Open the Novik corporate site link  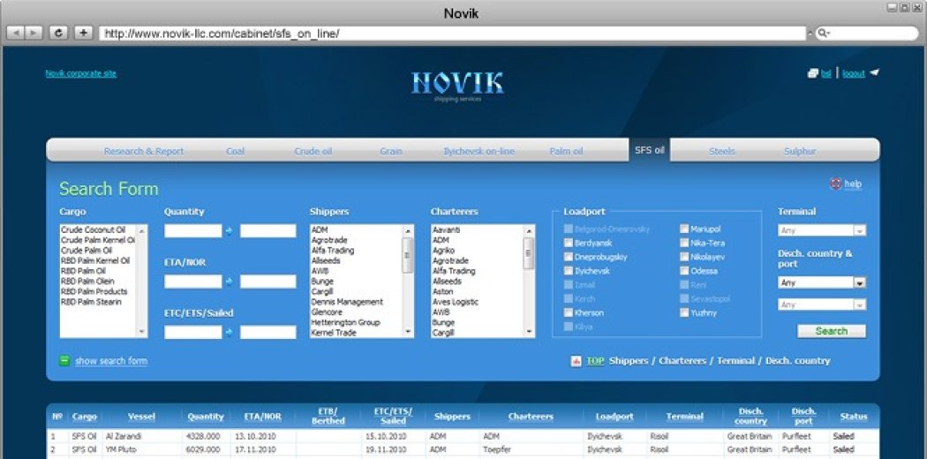(81, 74)
